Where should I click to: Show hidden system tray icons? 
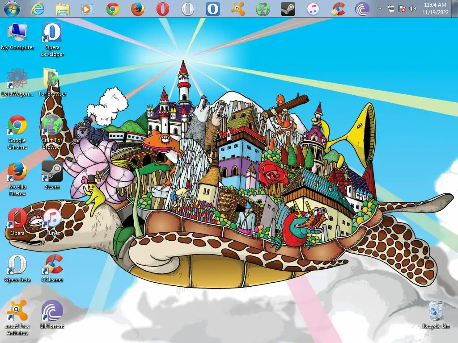click(380, 8)
